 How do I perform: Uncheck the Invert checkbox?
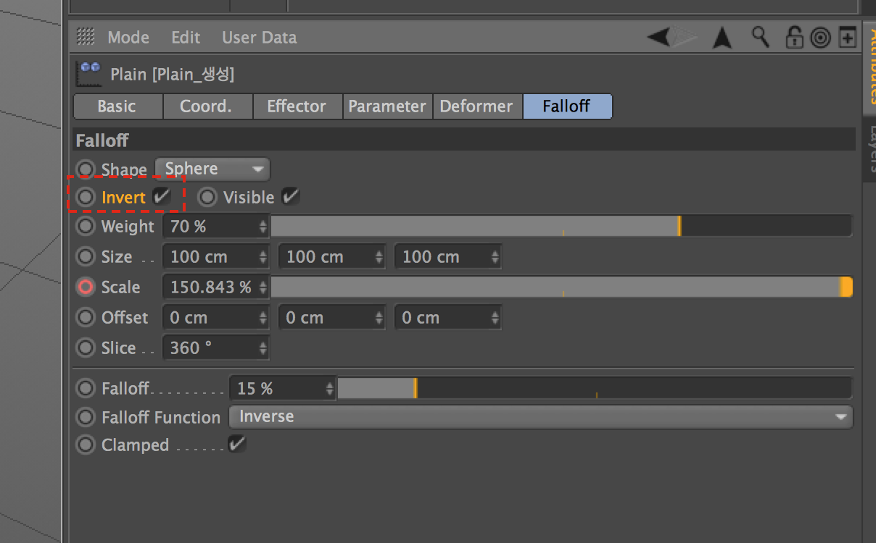pos(162,196)
